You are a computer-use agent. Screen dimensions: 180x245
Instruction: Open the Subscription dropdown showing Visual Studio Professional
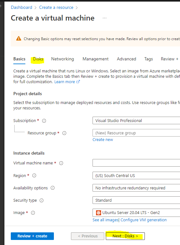pyautogui.click(x=136, y=120)
